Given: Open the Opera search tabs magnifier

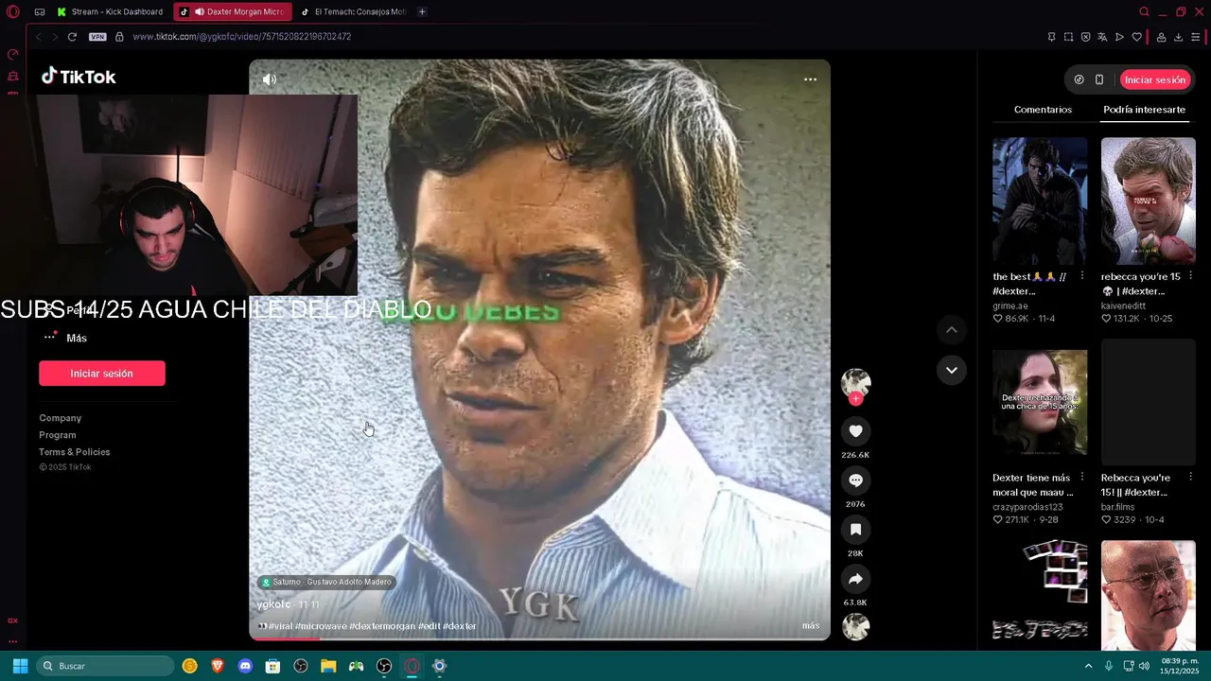Looking at the screenshot, I should [x=1144, y=11].
